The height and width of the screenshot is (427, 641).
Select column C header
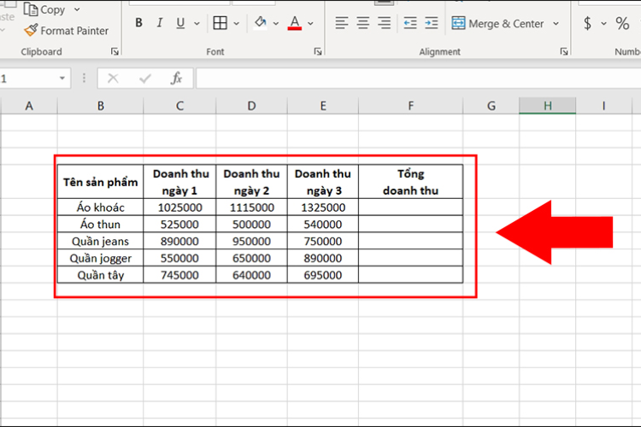179,106
